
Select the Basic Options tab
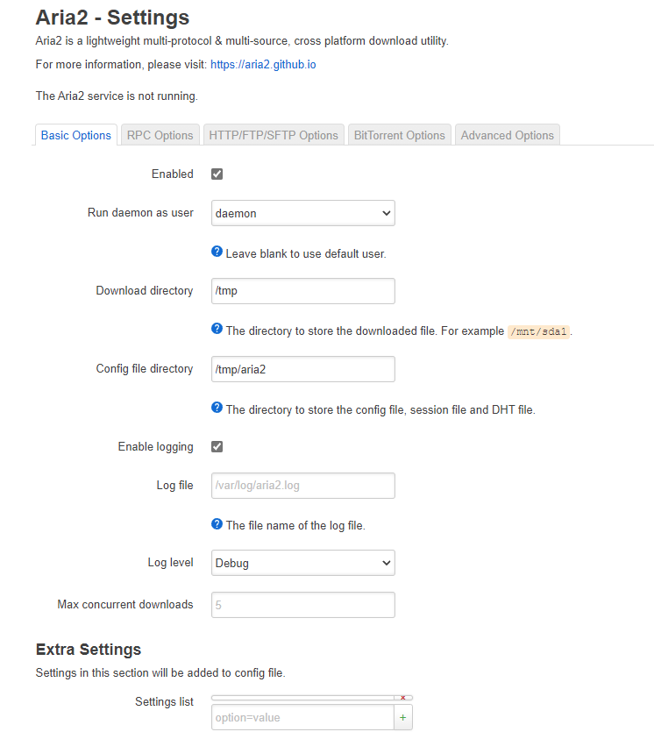point(75,134)
